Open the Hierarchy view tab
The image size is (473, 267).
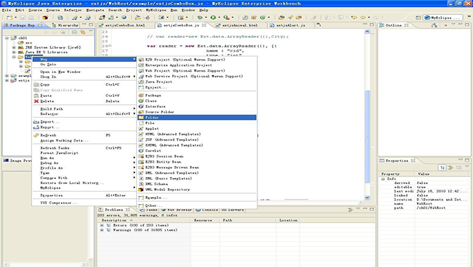67,26
